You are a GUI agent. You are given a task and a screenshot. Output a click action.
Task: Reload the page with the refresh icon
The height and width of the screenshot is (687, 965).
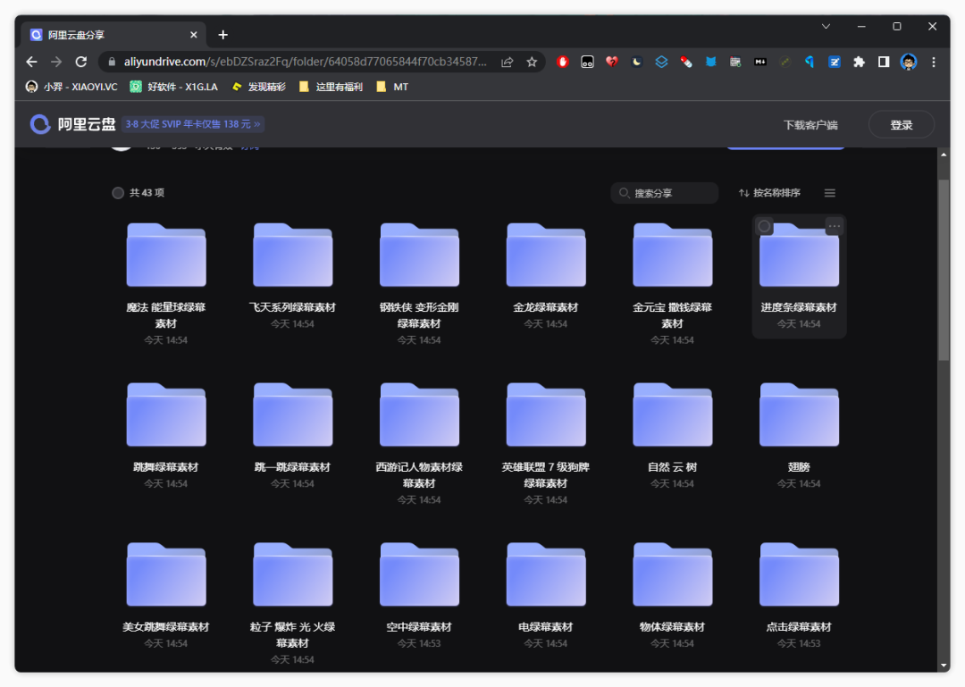point(81,62)
